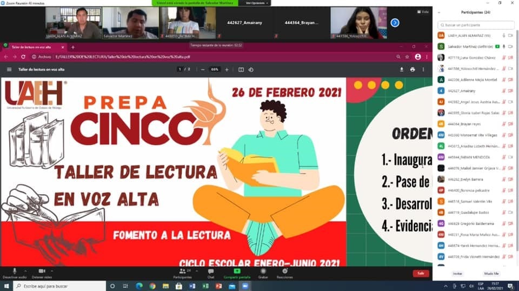Click camera-off icon of 442627_Amairany

(510, 91)
